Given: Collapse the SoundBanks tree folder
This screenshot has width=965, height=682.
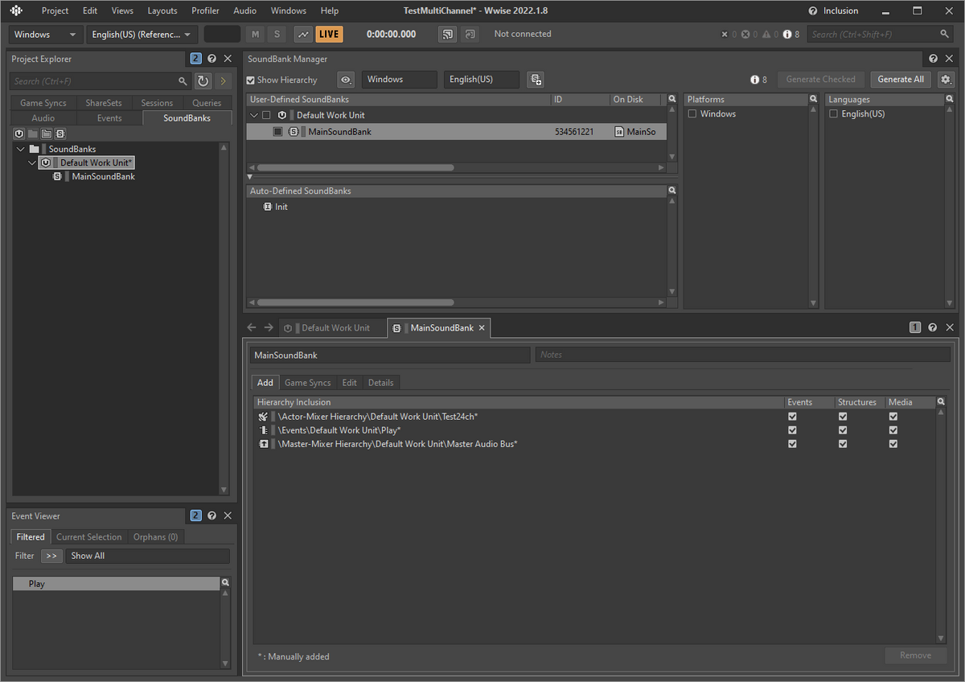Looking at the screenshot, I should click(21, 149).
